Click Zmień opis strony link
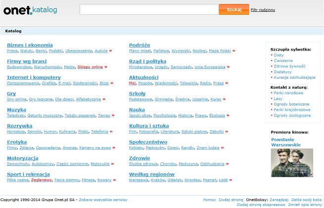Viewport: 324px width, 208px height. click(305, 205)
